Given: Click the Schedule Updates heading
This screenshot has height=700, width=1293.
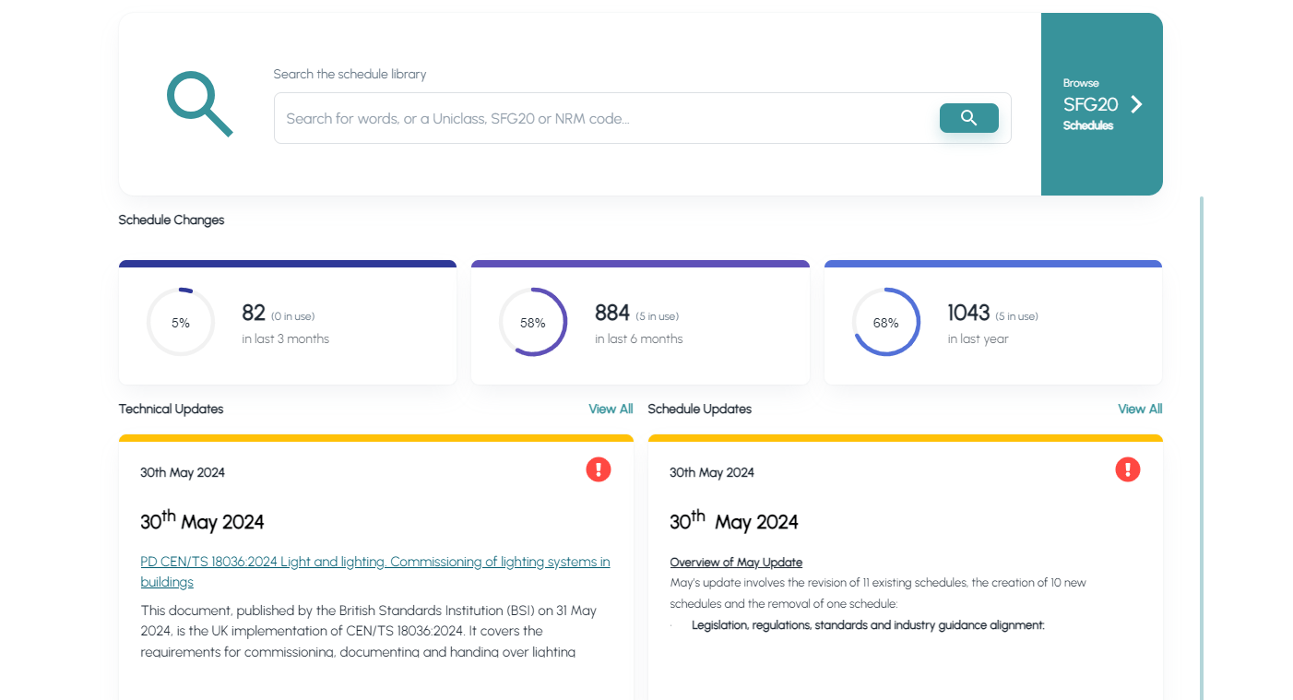Looking at the screenshot, I should tap(700, 409).
